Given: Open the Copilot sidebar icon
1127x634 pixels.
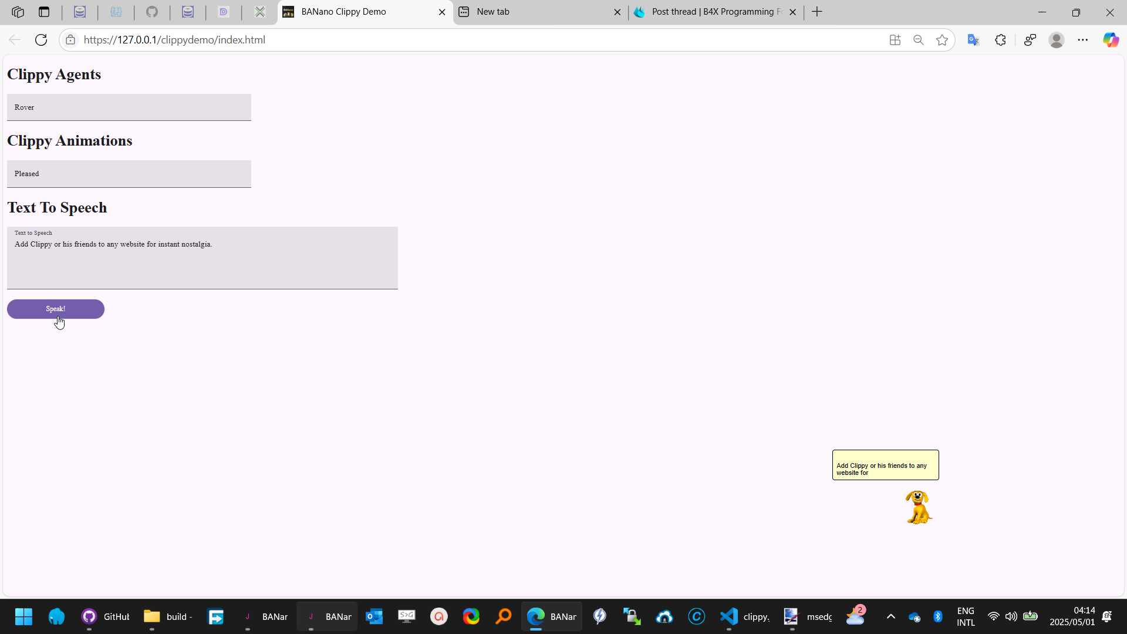Looking at the screenshot, I should coord(1111,40).
